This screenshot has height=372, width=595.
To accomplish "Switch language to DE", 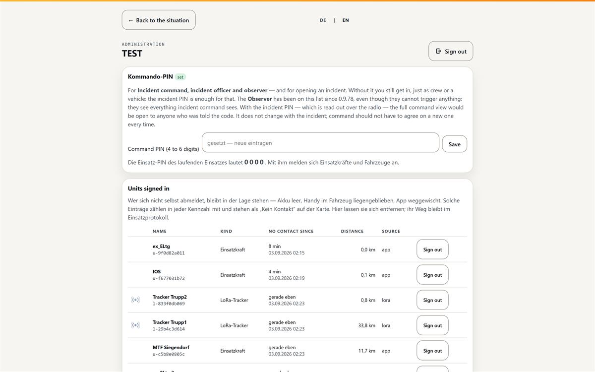I will click(x=323, y=20).
